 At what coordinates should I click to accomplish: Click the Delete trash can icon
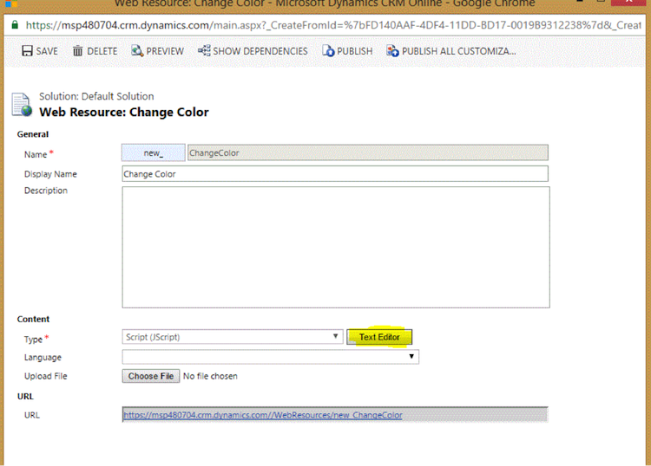tap(77, 51)
